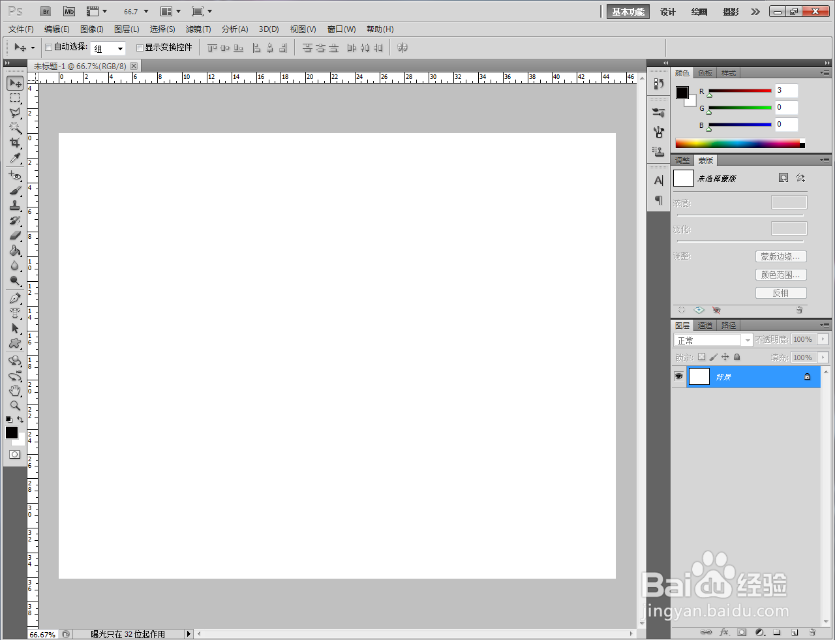Open the 不透明度 opacity slider arrow
835x640 pixels.
pyautogui.click(x=823, y=339)
